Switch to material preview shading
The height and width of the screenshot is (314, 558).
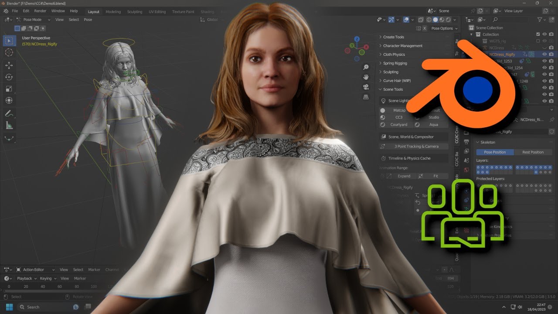coord(441,20)
